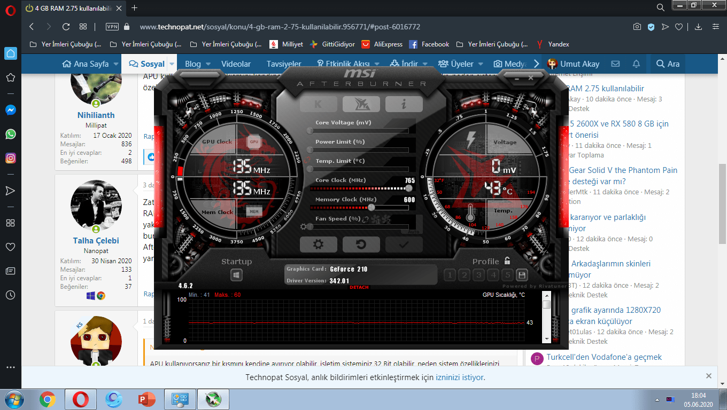727x410 pixels.
Task: Open Talha Çelebi's user profile link
Action: tap(96, 241)
